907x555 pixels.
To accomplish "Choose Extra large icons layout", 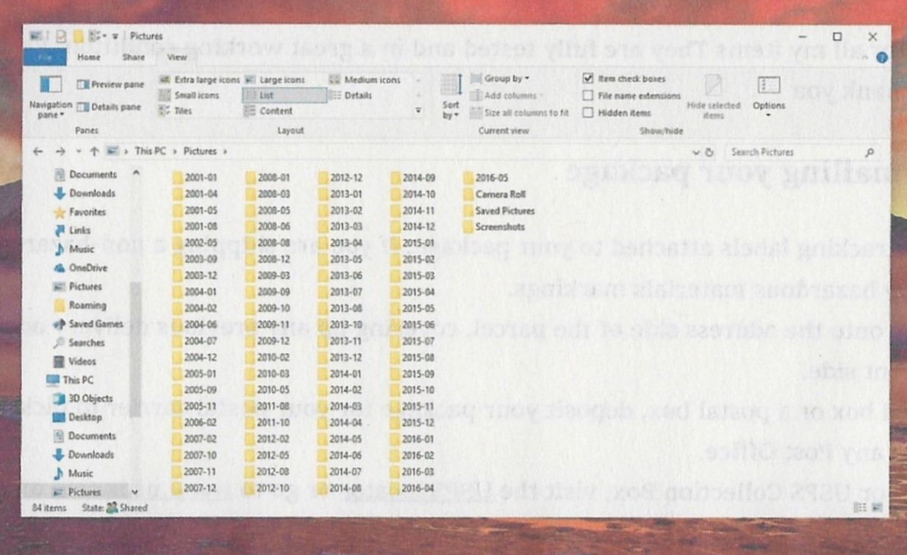I will 200,79.
